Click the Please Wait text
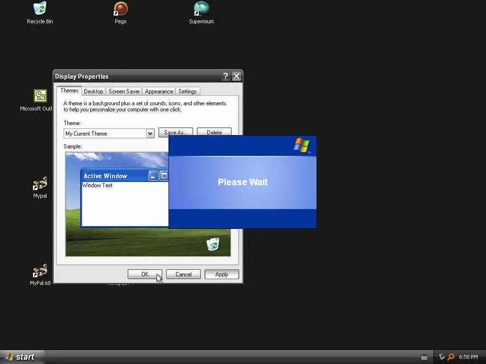This screenshot has width=486, height=364. point(243,182)
